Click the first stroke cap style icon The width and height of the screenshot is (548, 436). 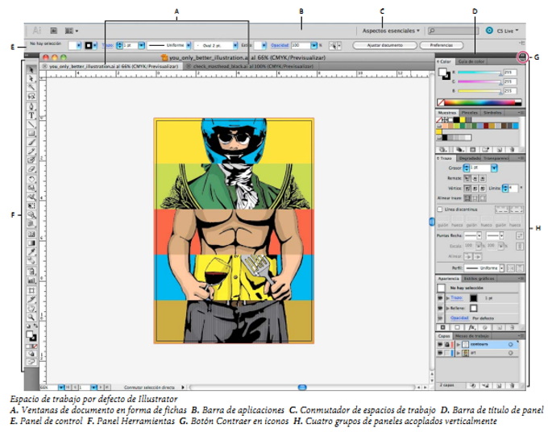467,178
